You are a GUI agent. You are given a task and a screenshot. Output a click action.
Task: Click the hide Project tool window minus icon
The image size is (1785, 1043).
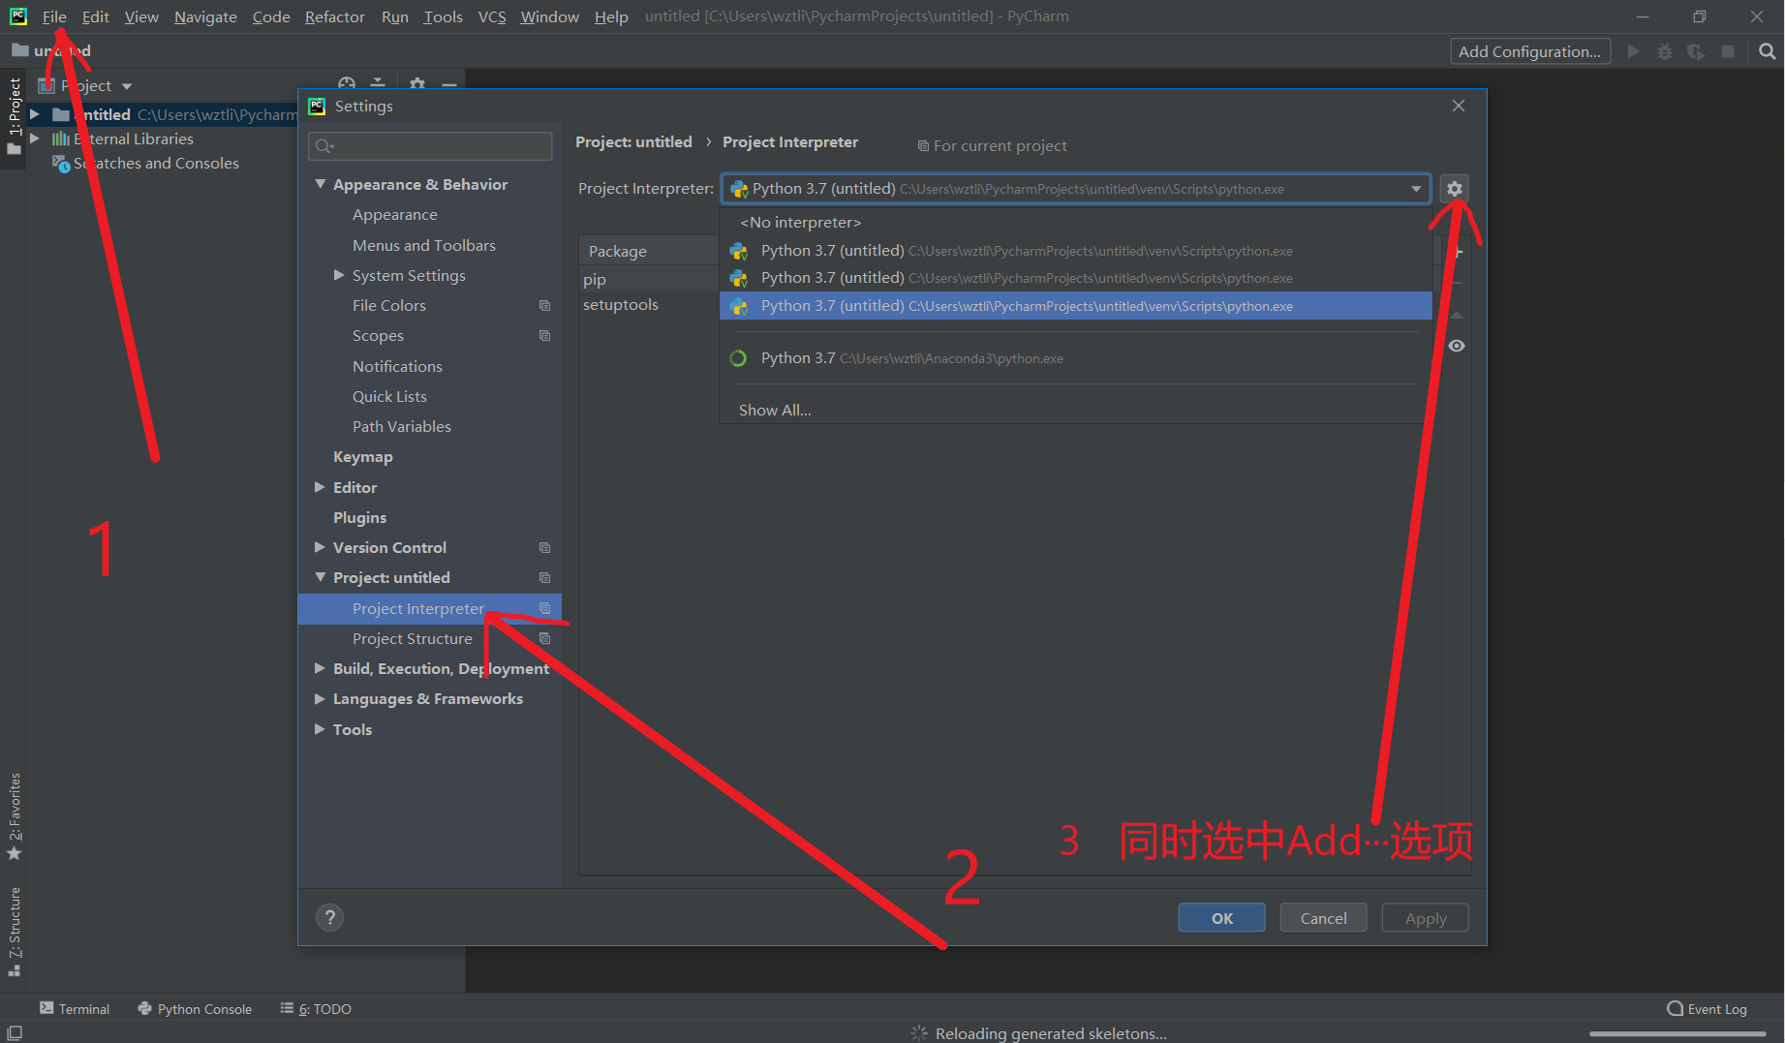pos(449,84)
